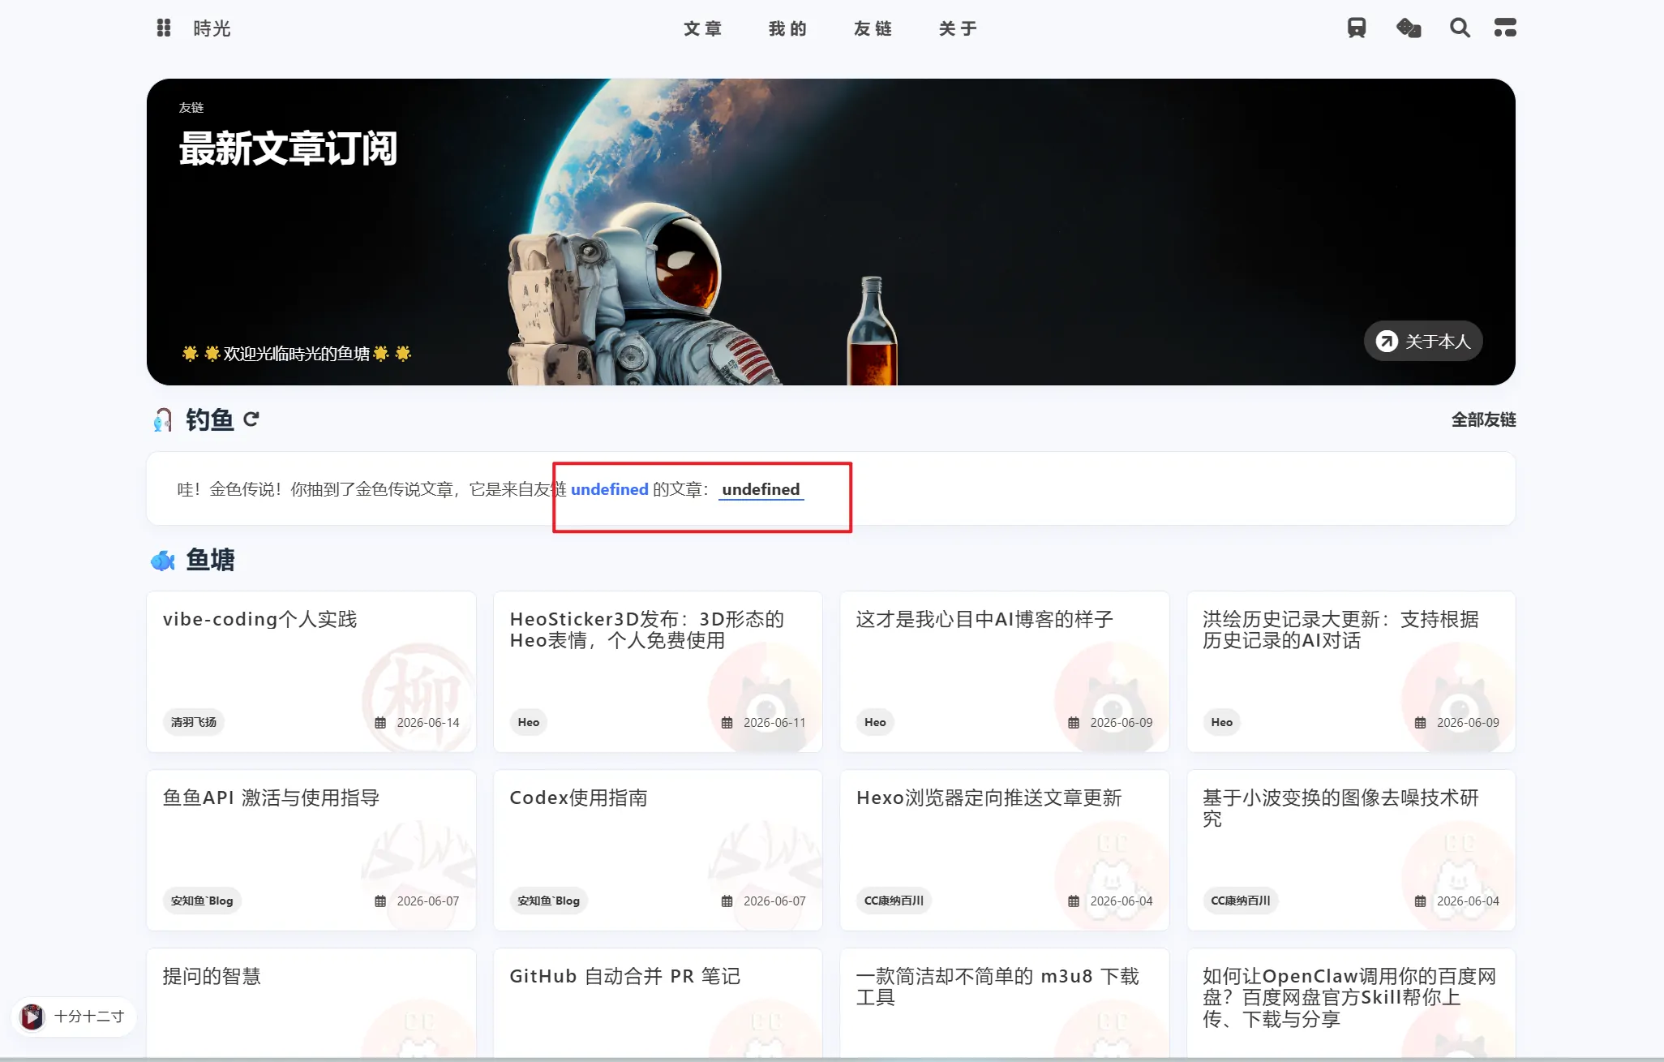Open the app grid icon beside 時光
Image resolution: width=1664 pixels, height=1062 pixels.
point(164,28)
